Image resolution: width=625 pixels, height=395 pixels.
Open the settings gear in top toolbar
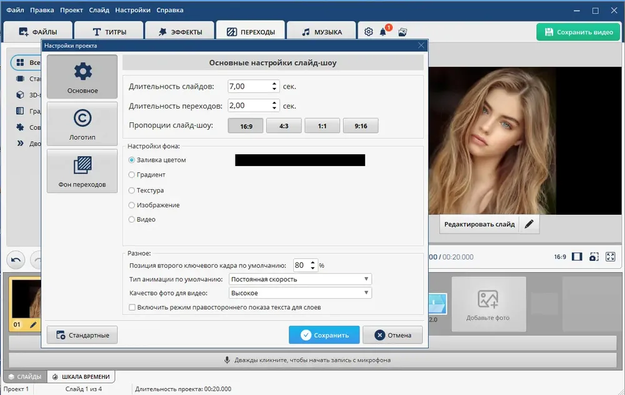pyautogui.click(x=369, y=32)
